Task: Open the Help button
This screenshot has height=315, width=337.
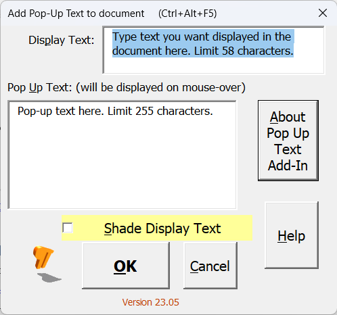Action: pos(292,235)
